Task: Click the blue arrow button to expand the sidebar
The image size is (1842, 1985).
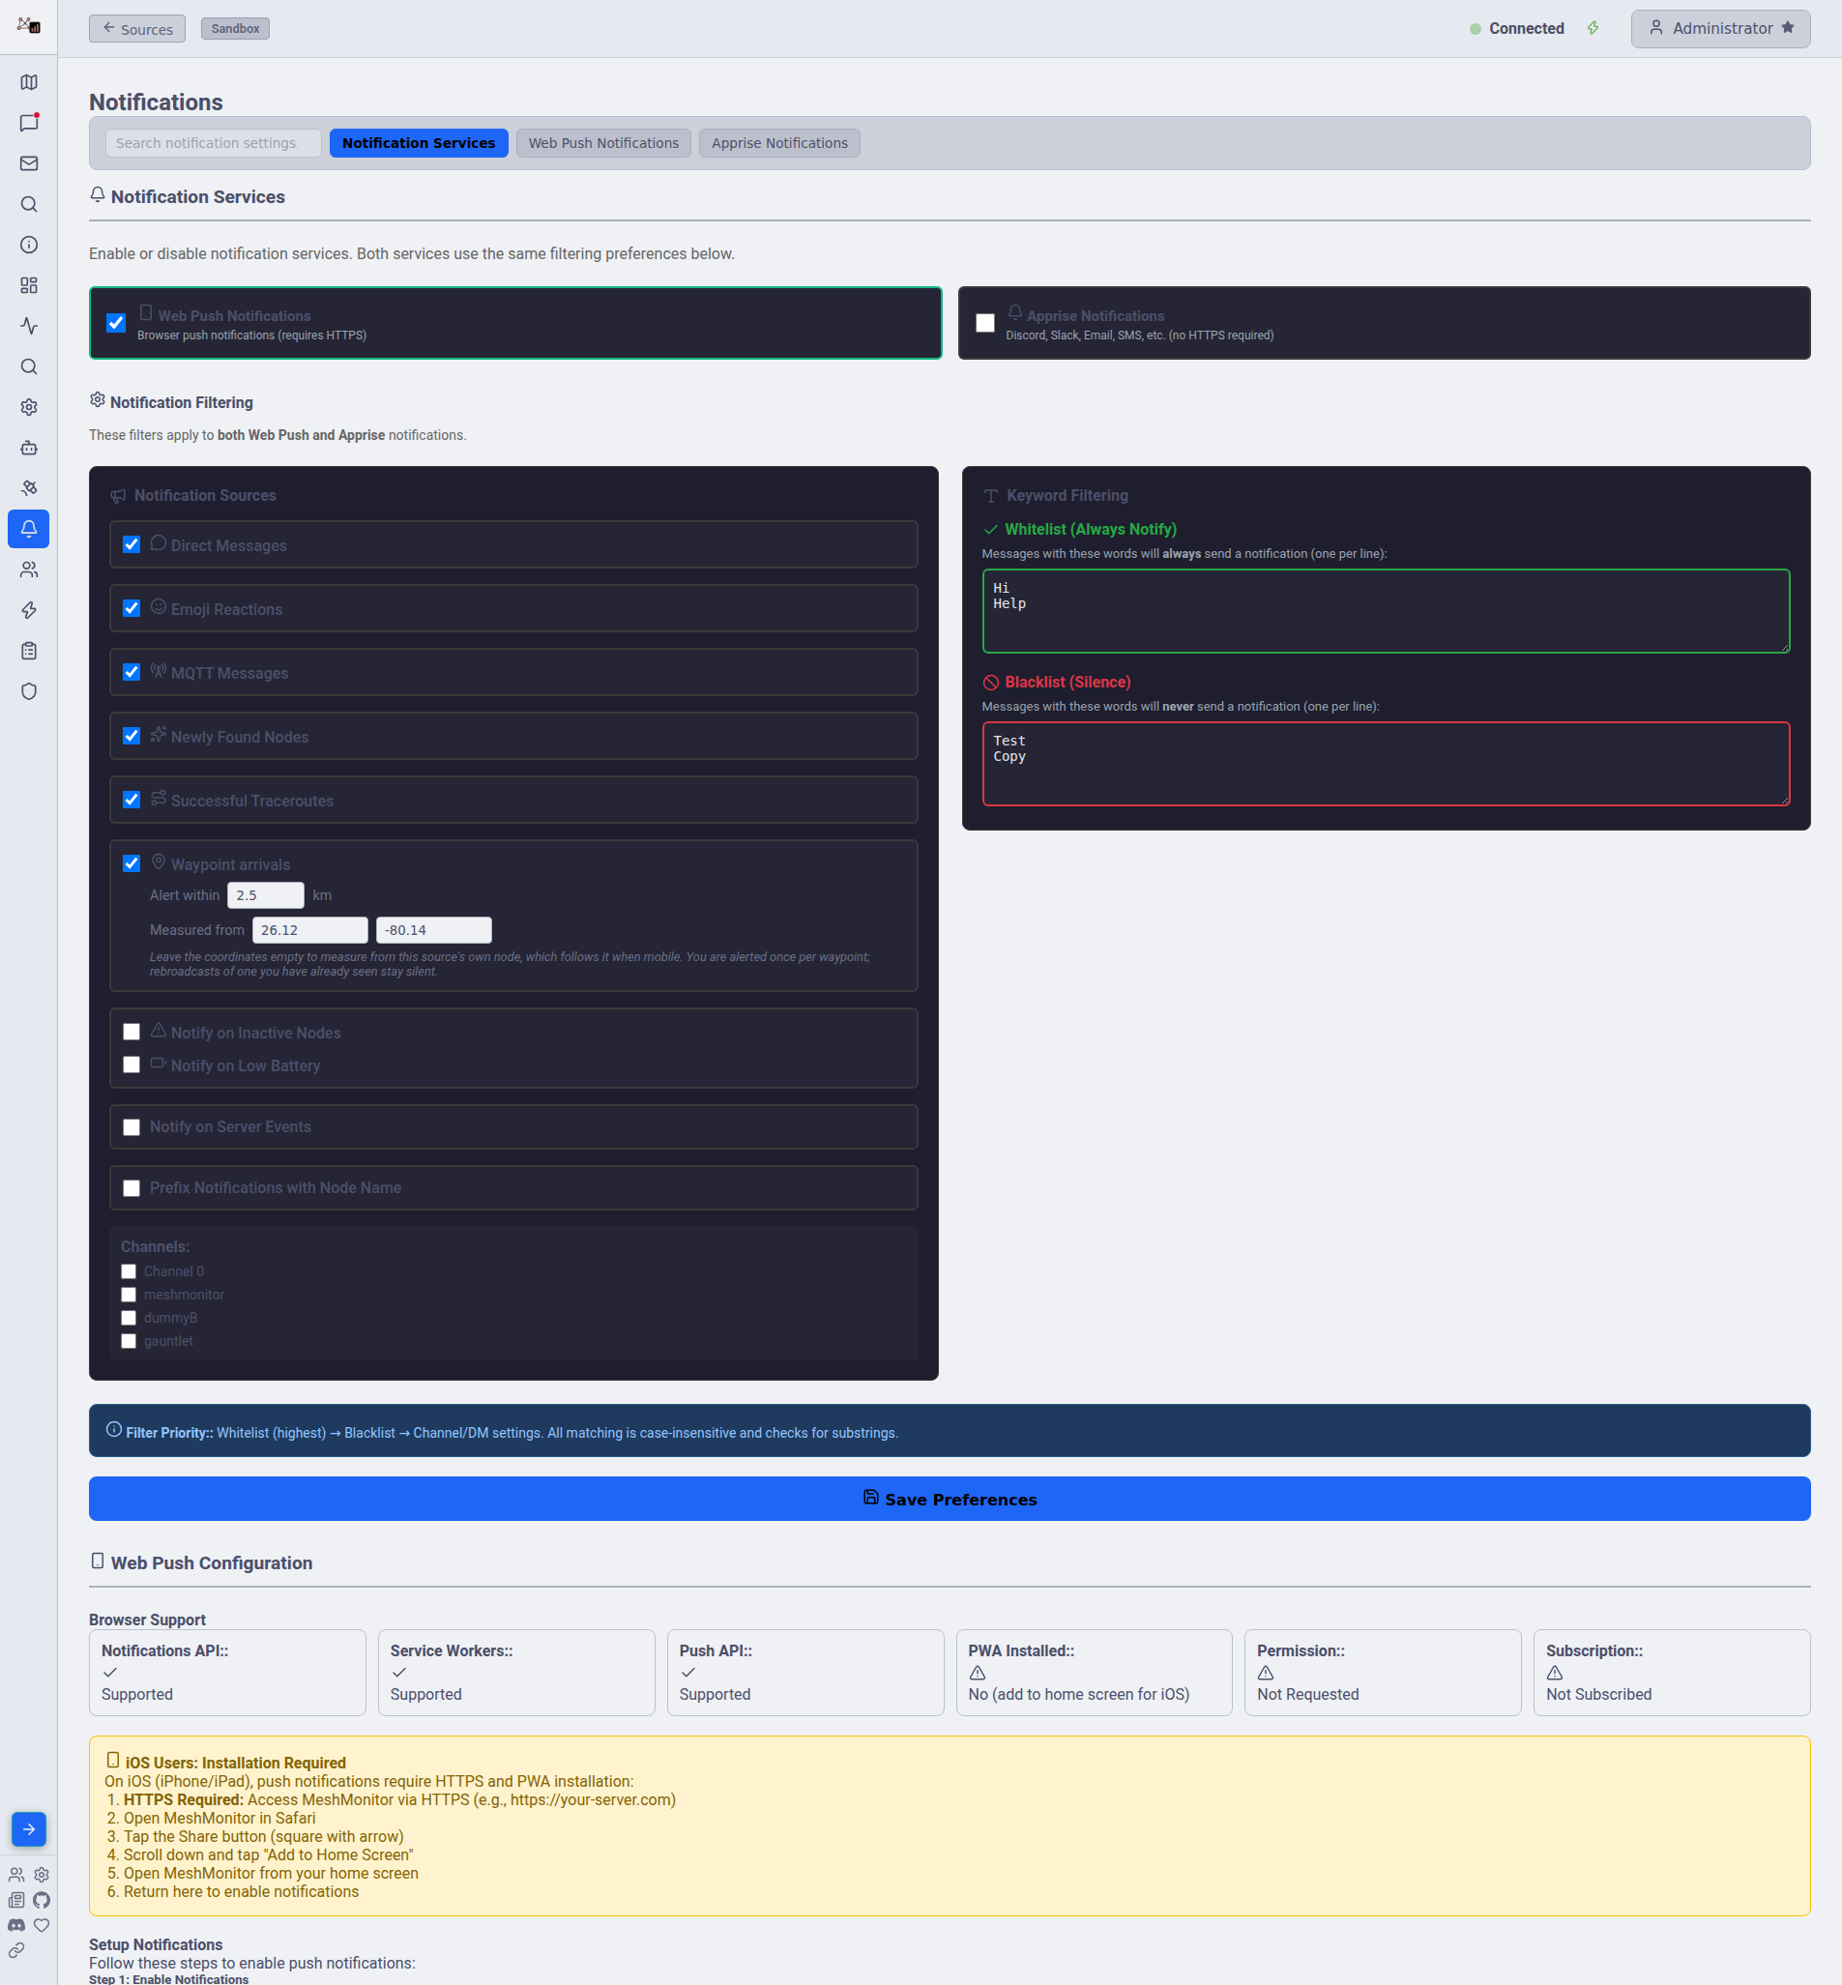Action: pyautogui.click(x=29, y=1829)
